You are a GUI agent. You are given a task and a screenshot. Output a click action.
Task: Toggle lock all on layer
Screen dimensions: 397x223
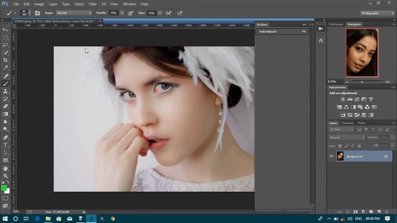click(x=359, y=146)
